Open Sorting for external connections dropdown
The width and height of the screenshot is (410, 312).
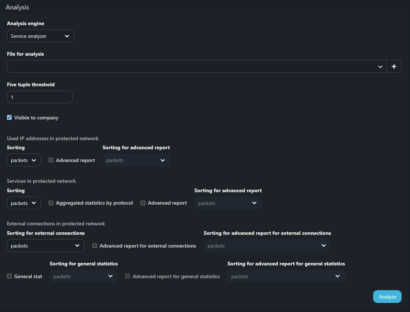pyautogui.click(x=46, y=246)
